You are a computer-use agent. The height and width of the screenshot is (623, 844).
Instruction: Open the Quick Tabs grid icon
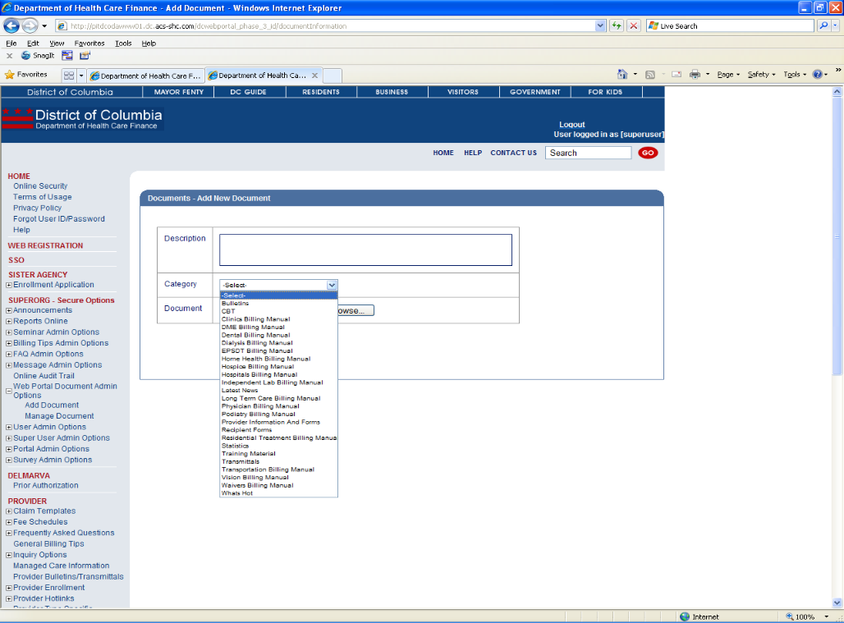(x=68, y=76)
